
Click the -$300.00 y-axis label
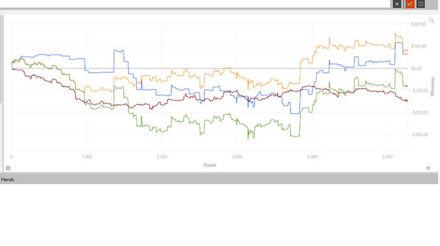[x=419, y=135]
